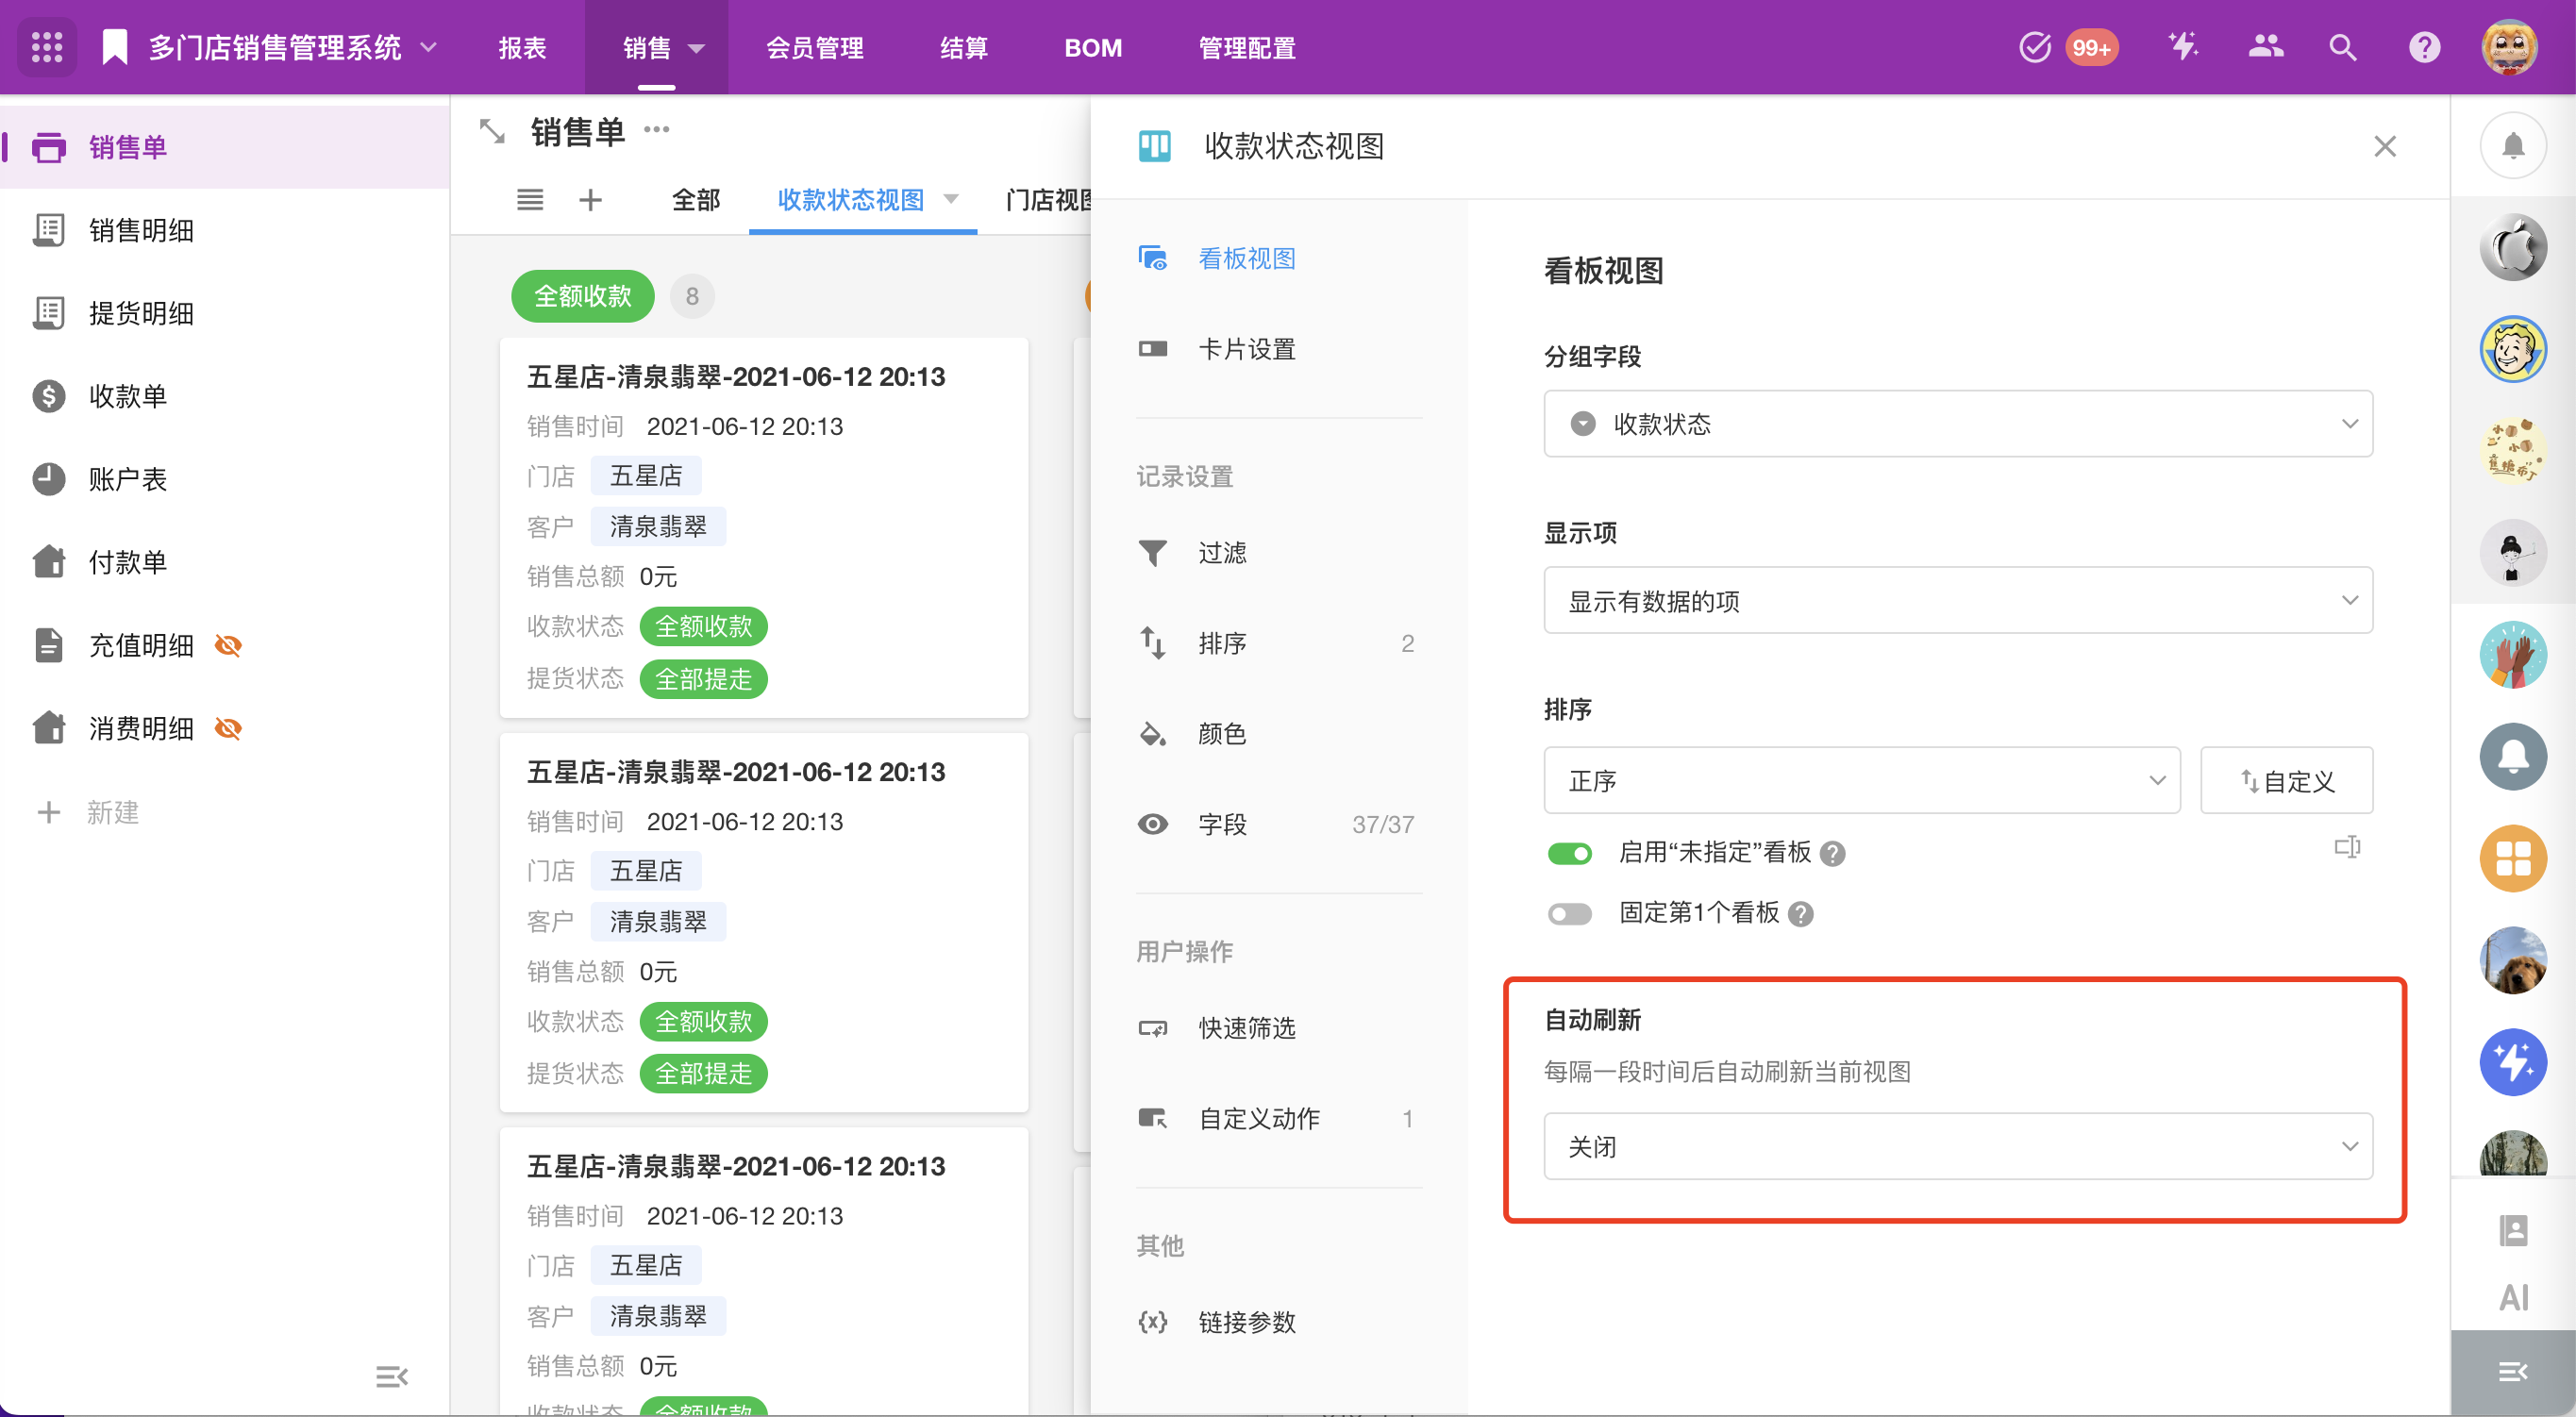
Task: Open the blue lightning app in right sidebar
Action: tap(2512, 1062)
